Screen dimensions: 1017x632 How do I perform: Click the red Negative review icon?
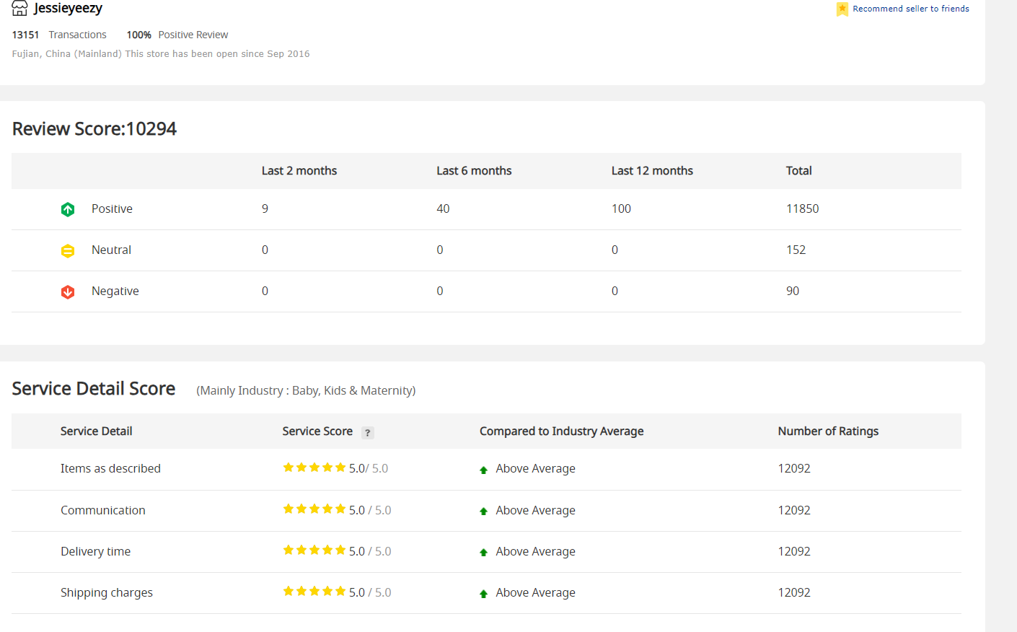pyautogui.click(x=68, y=291)
